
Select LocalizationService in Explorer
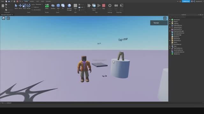coord(179,52)
